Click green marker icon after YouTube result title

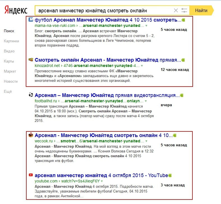pos(170,175)
